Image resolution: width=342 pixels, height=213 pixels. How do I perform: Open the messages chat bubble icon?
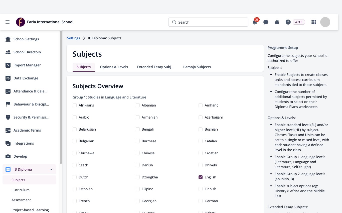266,22
